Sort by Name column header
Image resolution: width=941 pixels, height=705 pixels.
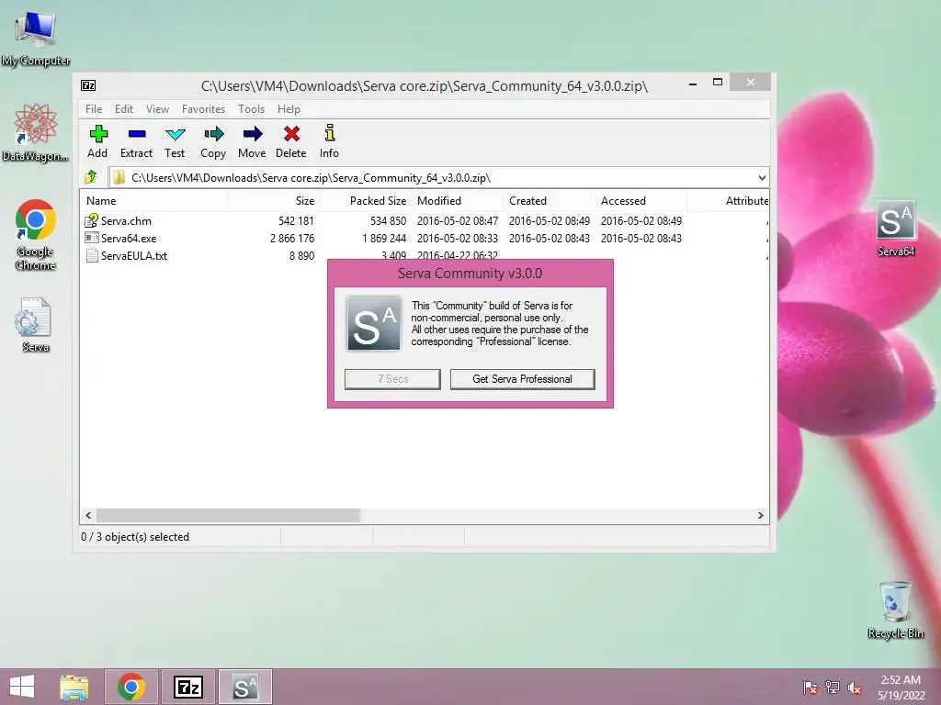point(153,201)
